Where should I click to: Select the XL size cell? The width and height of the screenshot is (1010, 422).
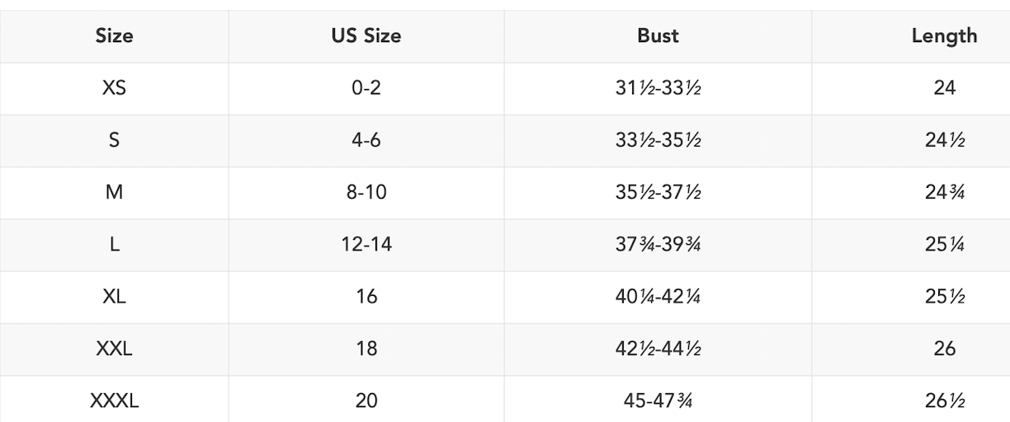[x=114, y=296]
